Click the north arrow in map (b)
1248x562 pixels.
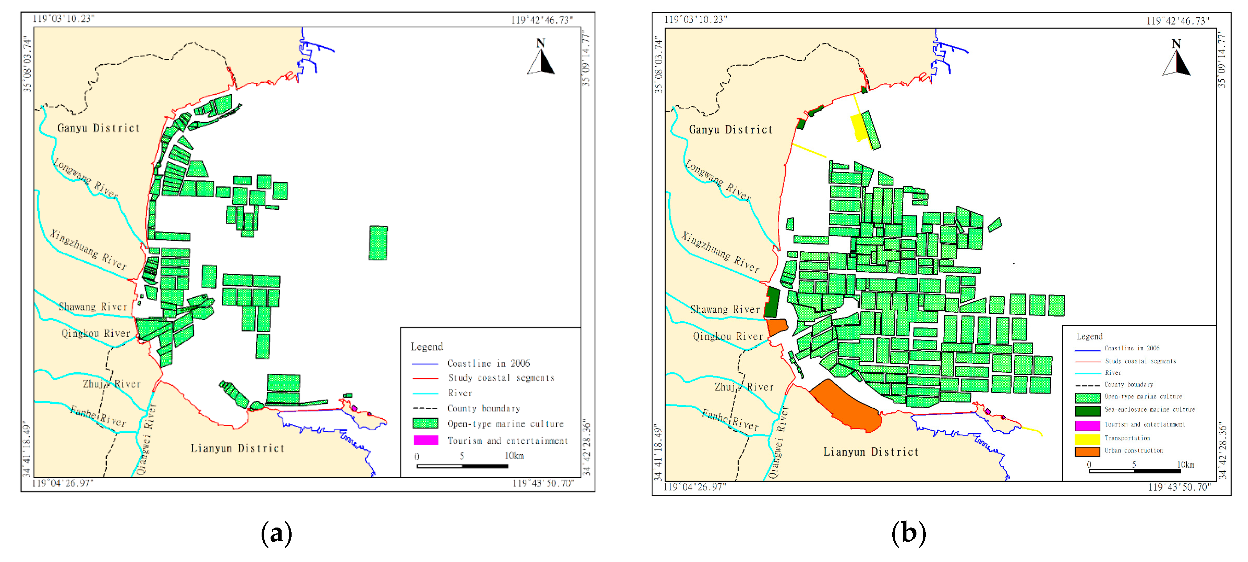(x=1176, y=57)
